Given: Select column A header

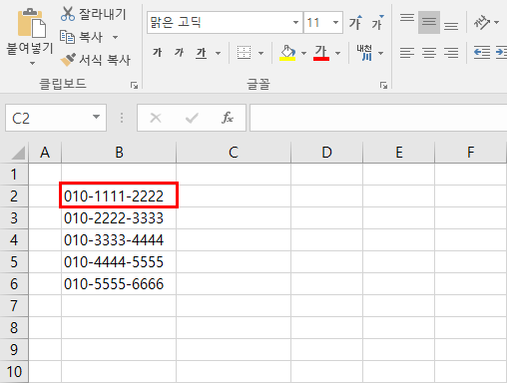Looking at the screenshot, I should pos(45,153).
